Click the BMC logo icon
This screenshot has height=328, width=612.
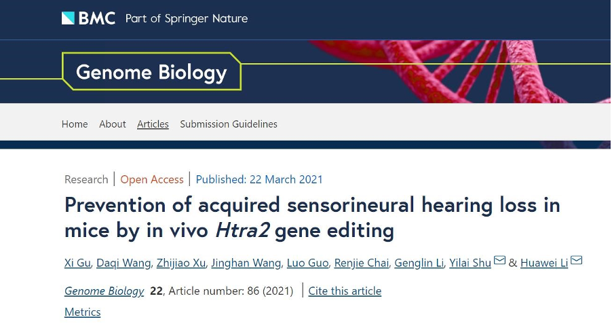(x=68, y=18)
